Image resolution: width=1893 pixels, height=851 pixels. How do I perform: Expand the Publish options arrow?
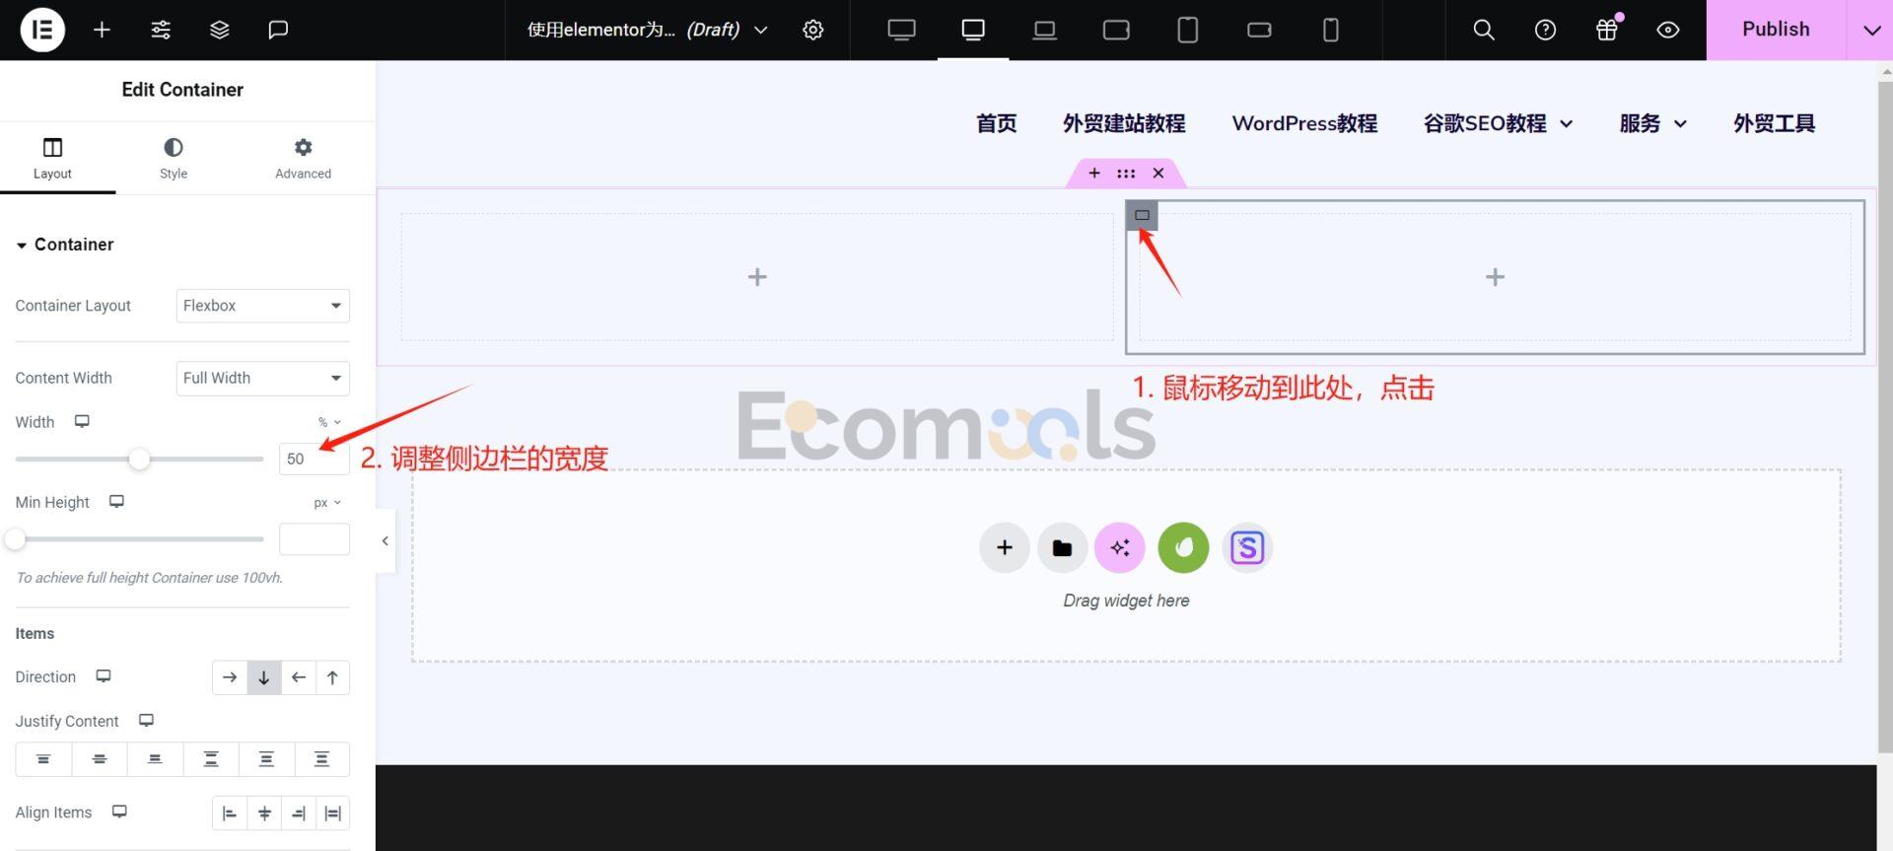coord(1870,30)
